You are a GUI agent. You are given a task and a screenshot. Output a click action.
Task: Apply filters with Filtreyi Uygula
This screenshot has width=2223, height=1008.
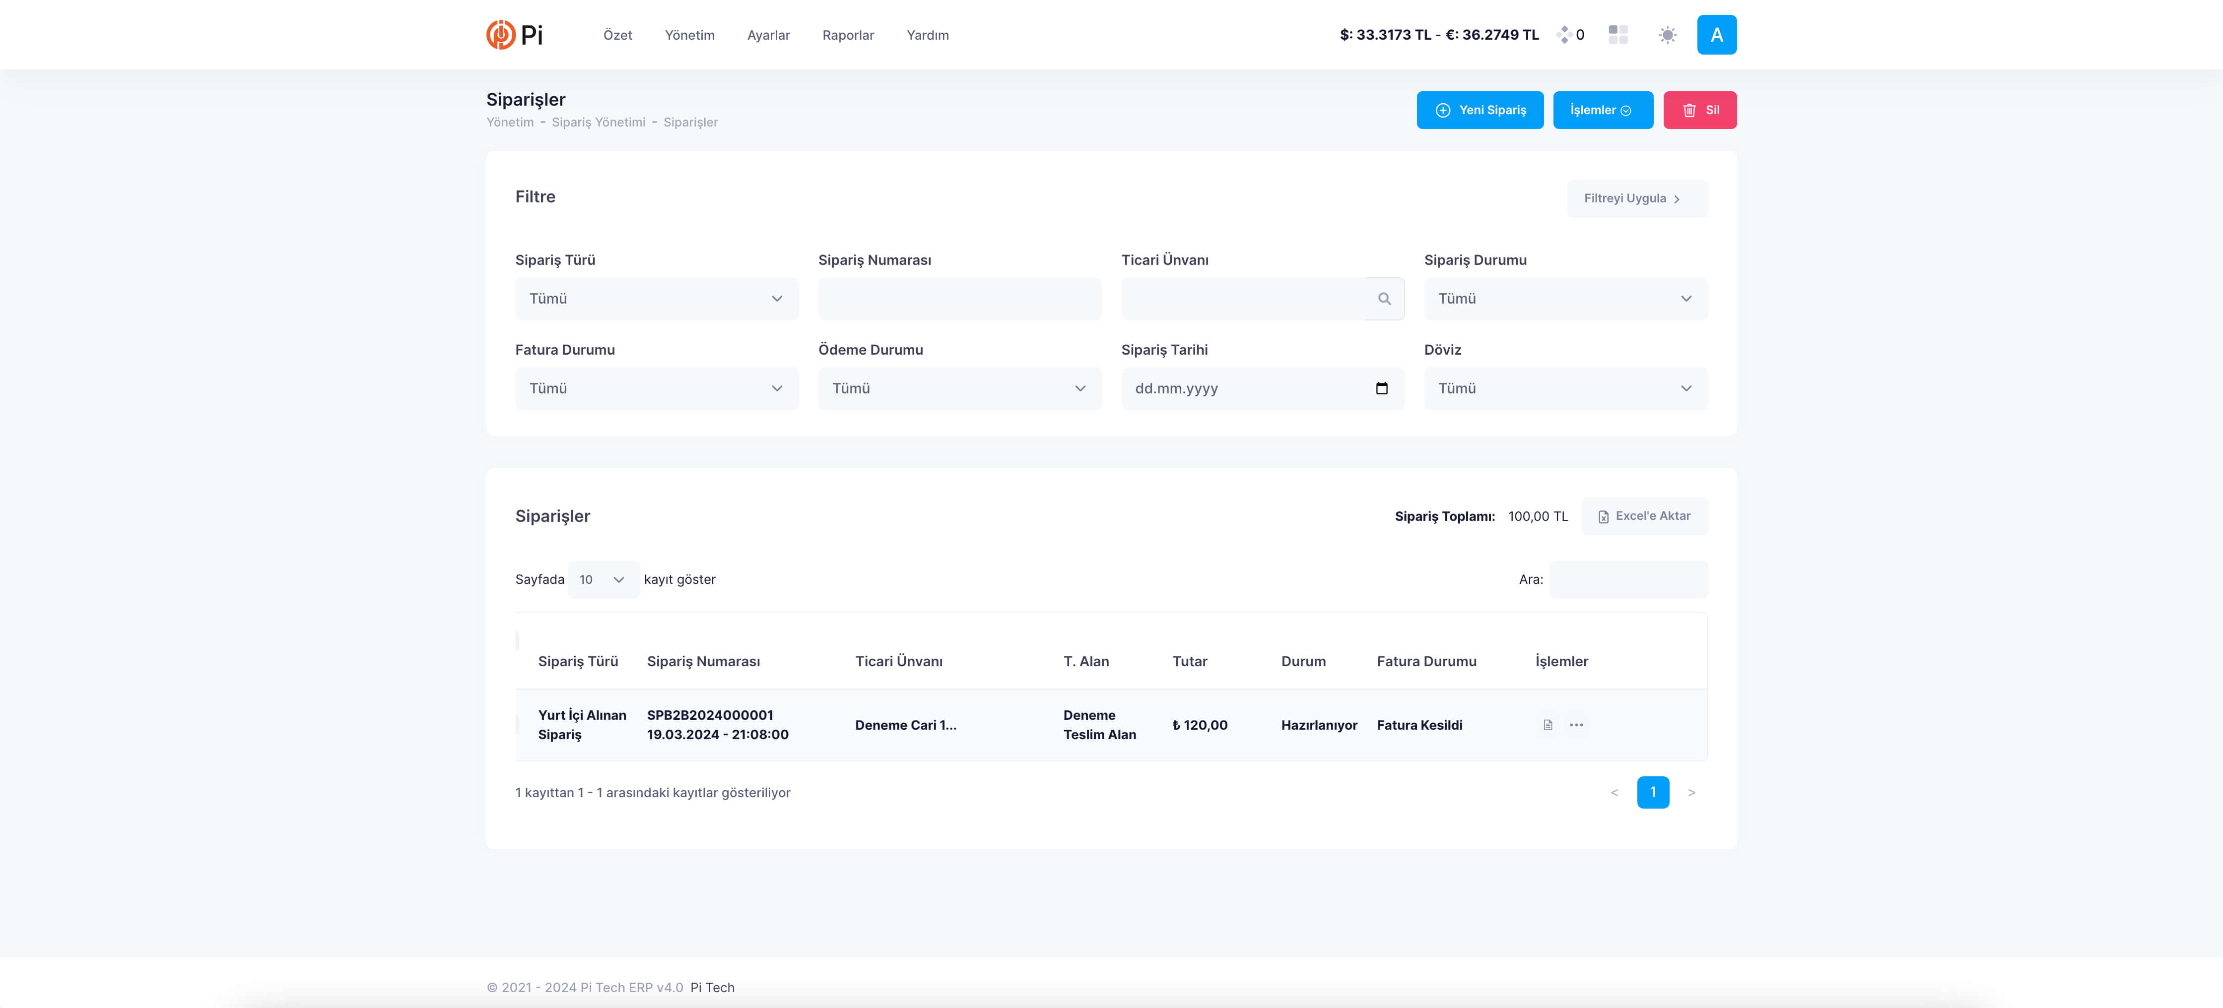(1635, 198)
